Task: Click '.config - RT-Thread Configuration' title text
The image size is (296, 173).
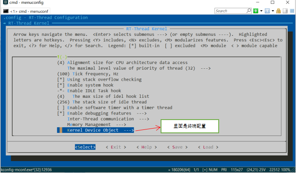Action: click(x=46, y=18)
